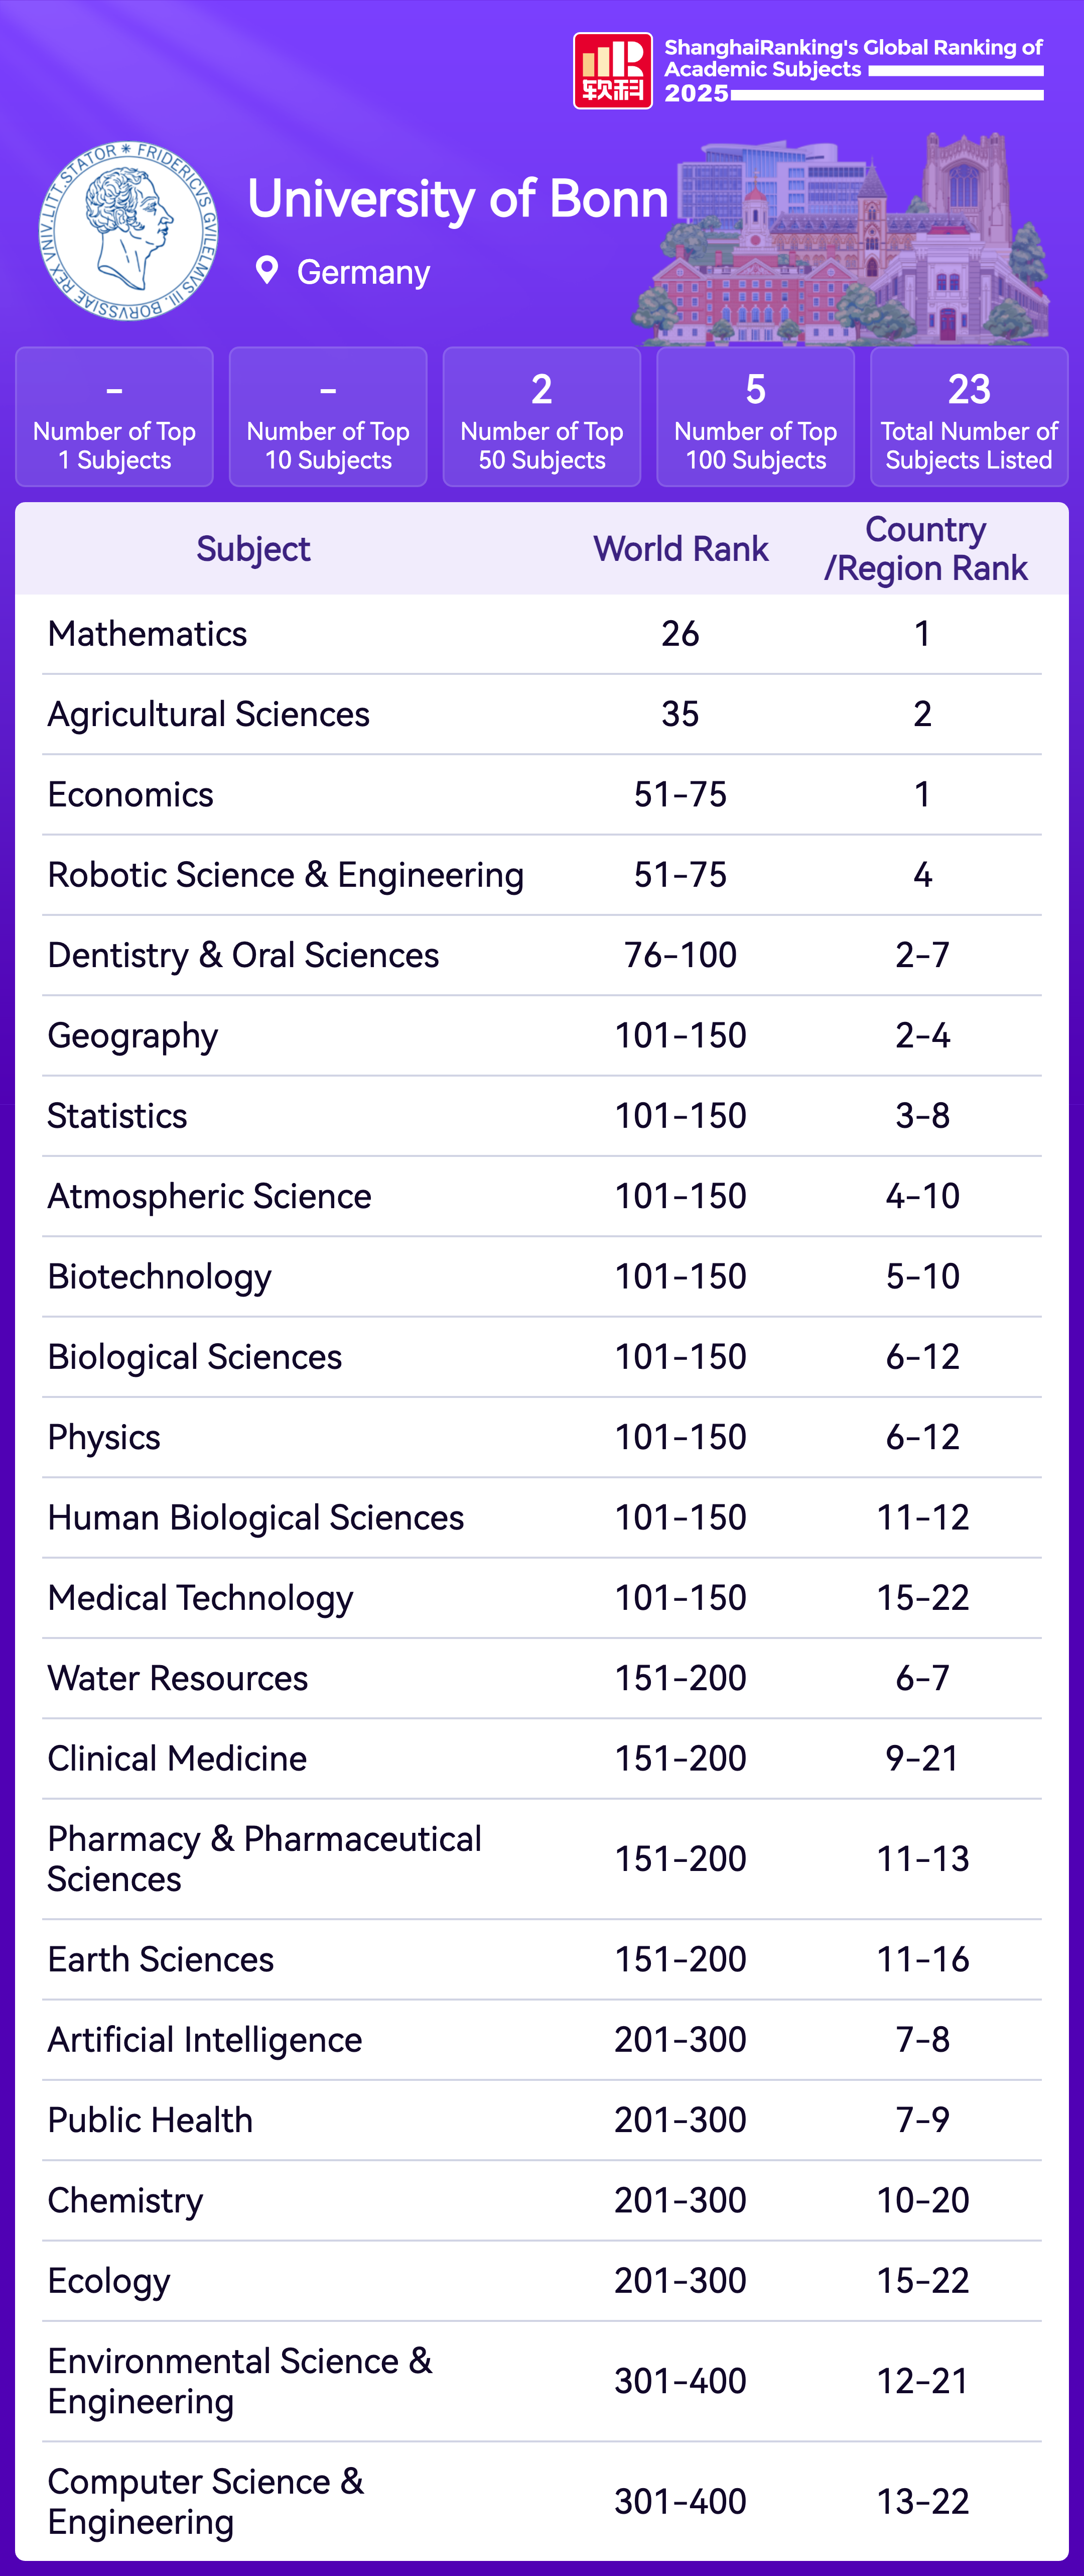Click the Subject column header
The image size is (1084, 2576).
(x=253, y=549)
